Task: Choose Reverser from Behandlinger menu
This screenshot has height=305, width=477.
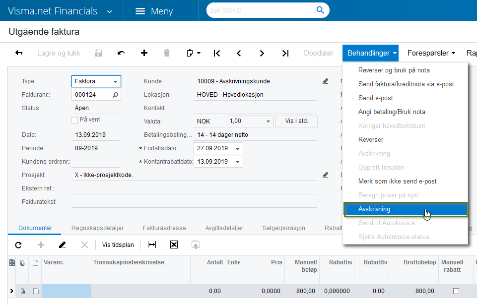Action: coord(371,140)
